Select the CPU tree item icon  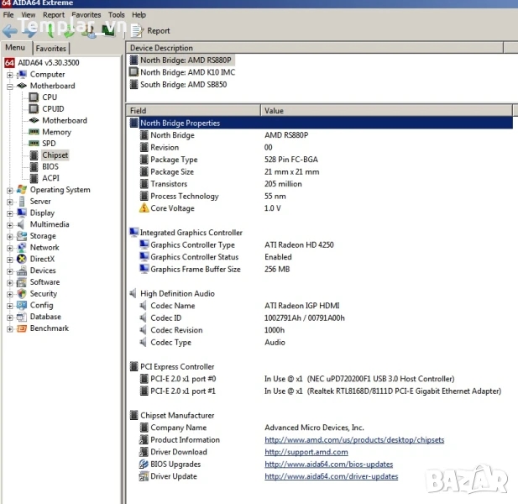tap(34, 97)
